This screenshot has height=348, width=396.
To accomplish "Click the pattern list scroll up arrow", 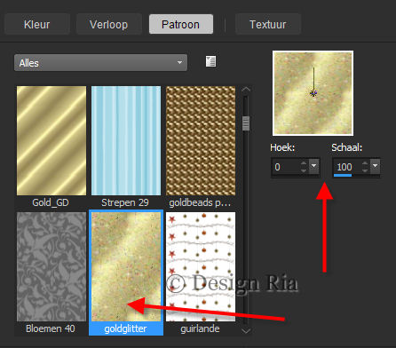I will tap(246, 90).
